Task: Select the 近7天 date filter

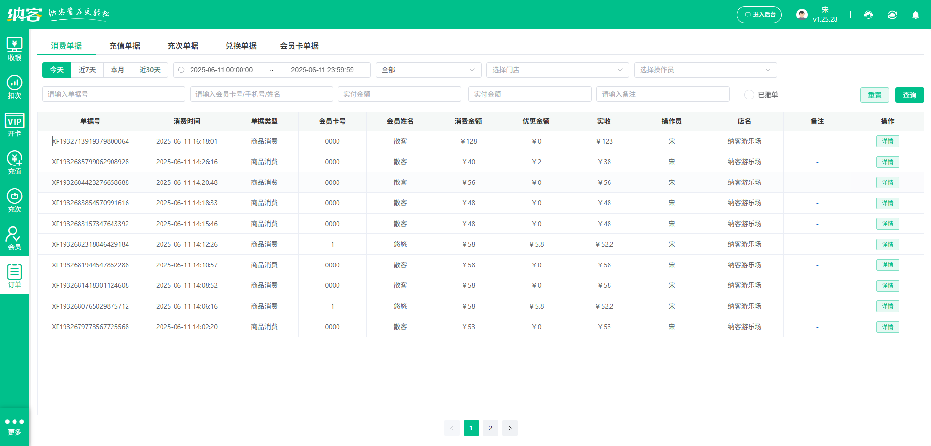Action: tap(87, 70)
